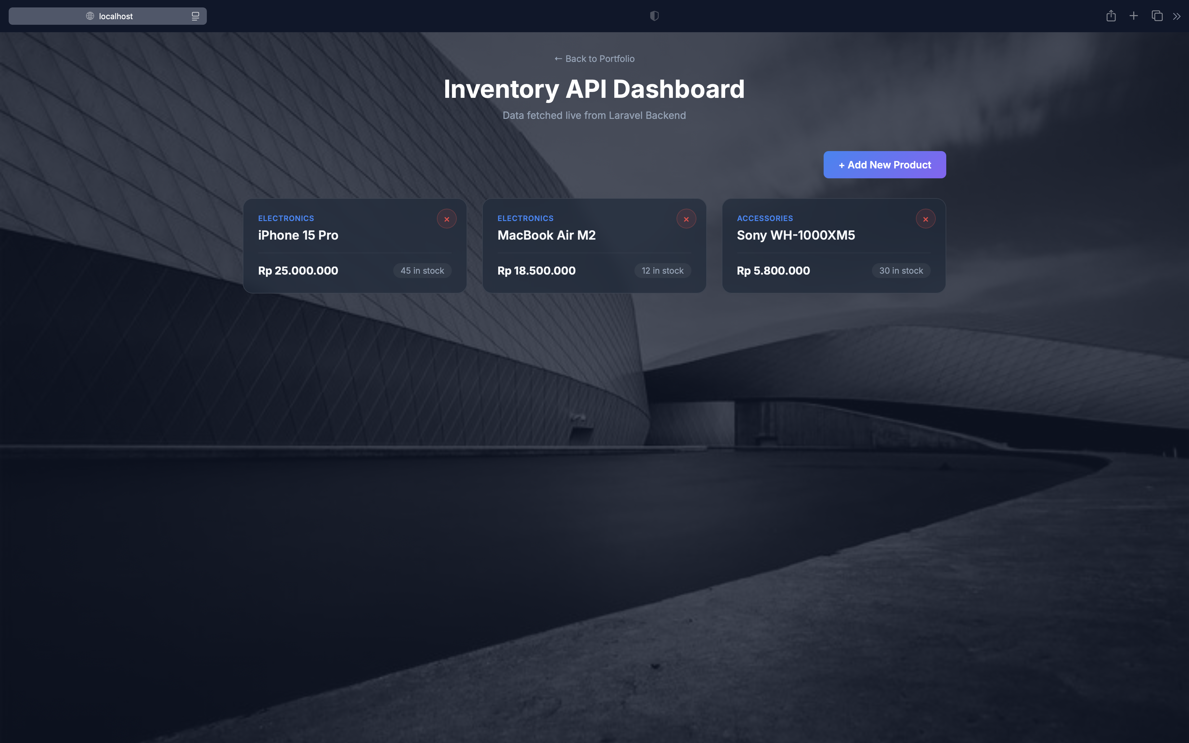Remove the Sony WH-1000XM5 product
1189x743 pixels.
pos(925,219)
